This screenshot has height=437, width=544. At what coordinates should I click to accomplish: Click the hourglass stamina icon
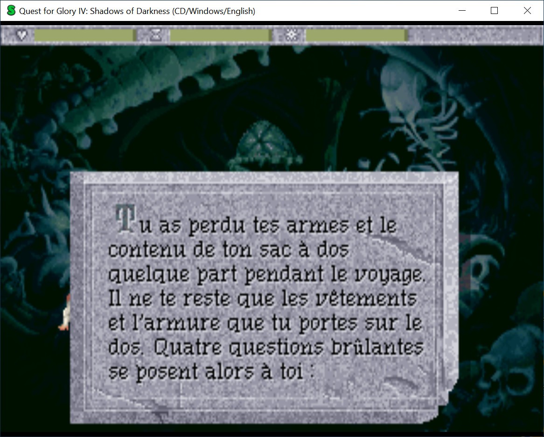[156, 35]
